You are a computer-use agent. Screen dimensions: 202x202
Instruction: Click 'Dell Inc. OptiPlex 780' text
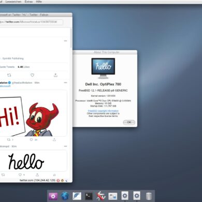click(x=103, y=84)
